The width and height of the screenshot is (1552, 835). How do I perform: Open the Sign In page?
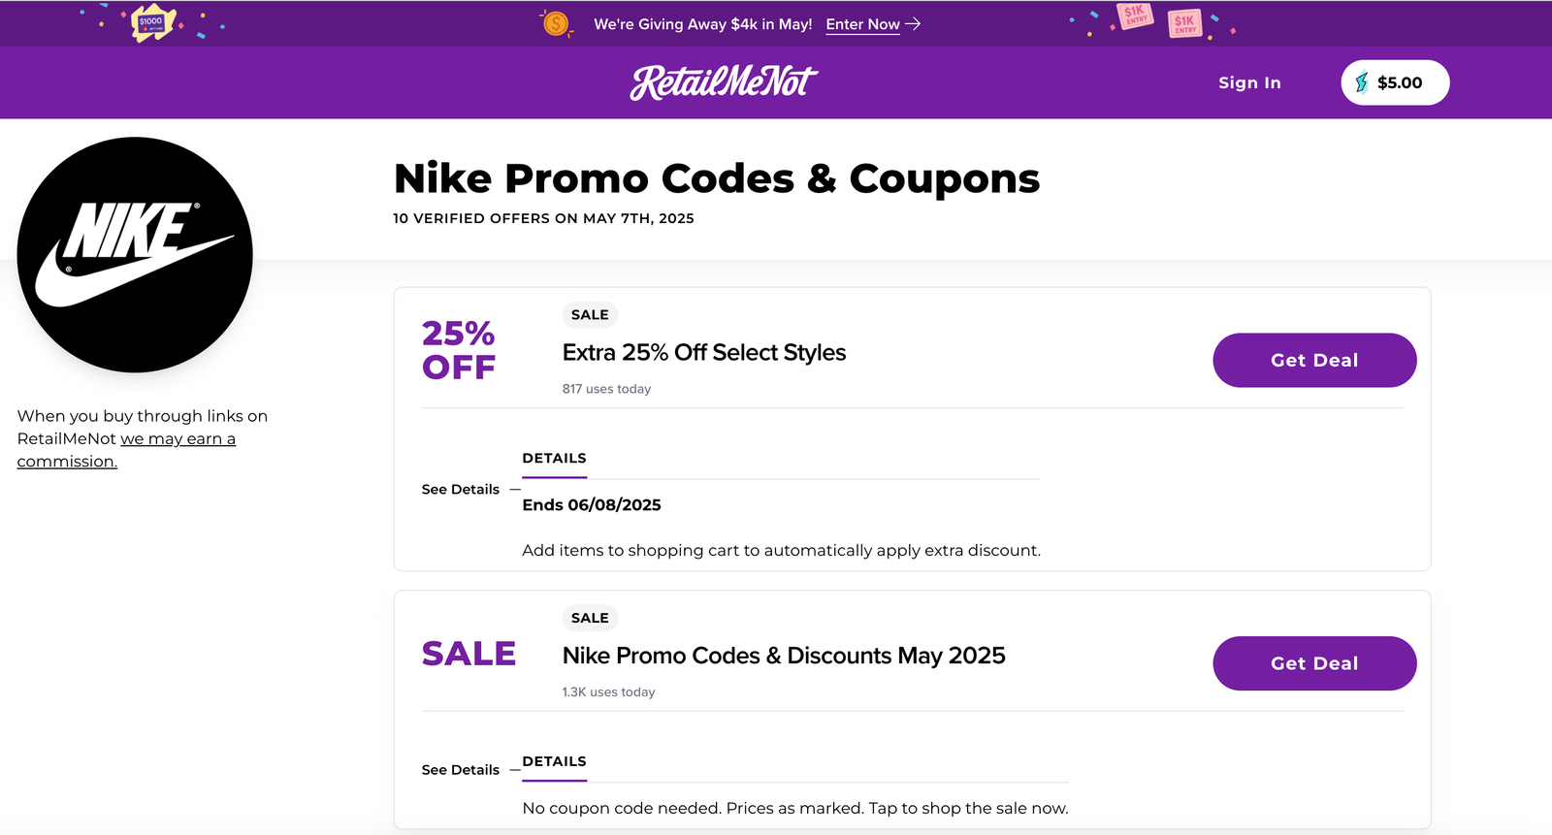[1249, 83]
